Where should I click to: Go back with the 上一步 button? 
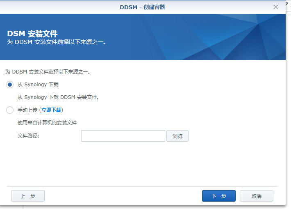click(x=28, y=196)
